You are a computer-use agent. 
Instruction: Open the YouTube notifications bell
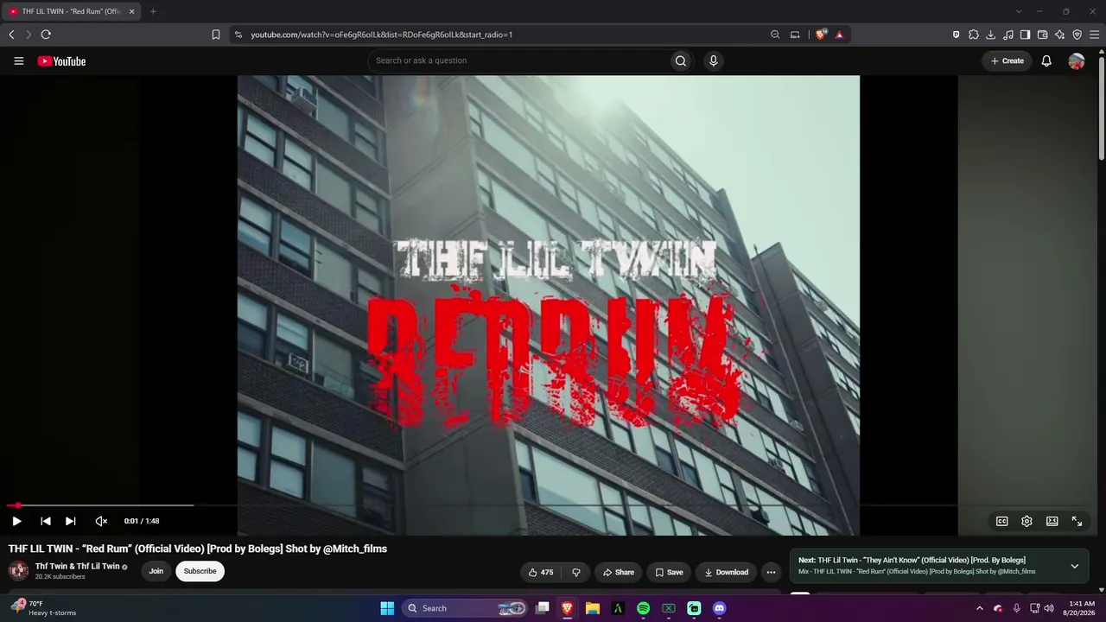pos(1046,61)
